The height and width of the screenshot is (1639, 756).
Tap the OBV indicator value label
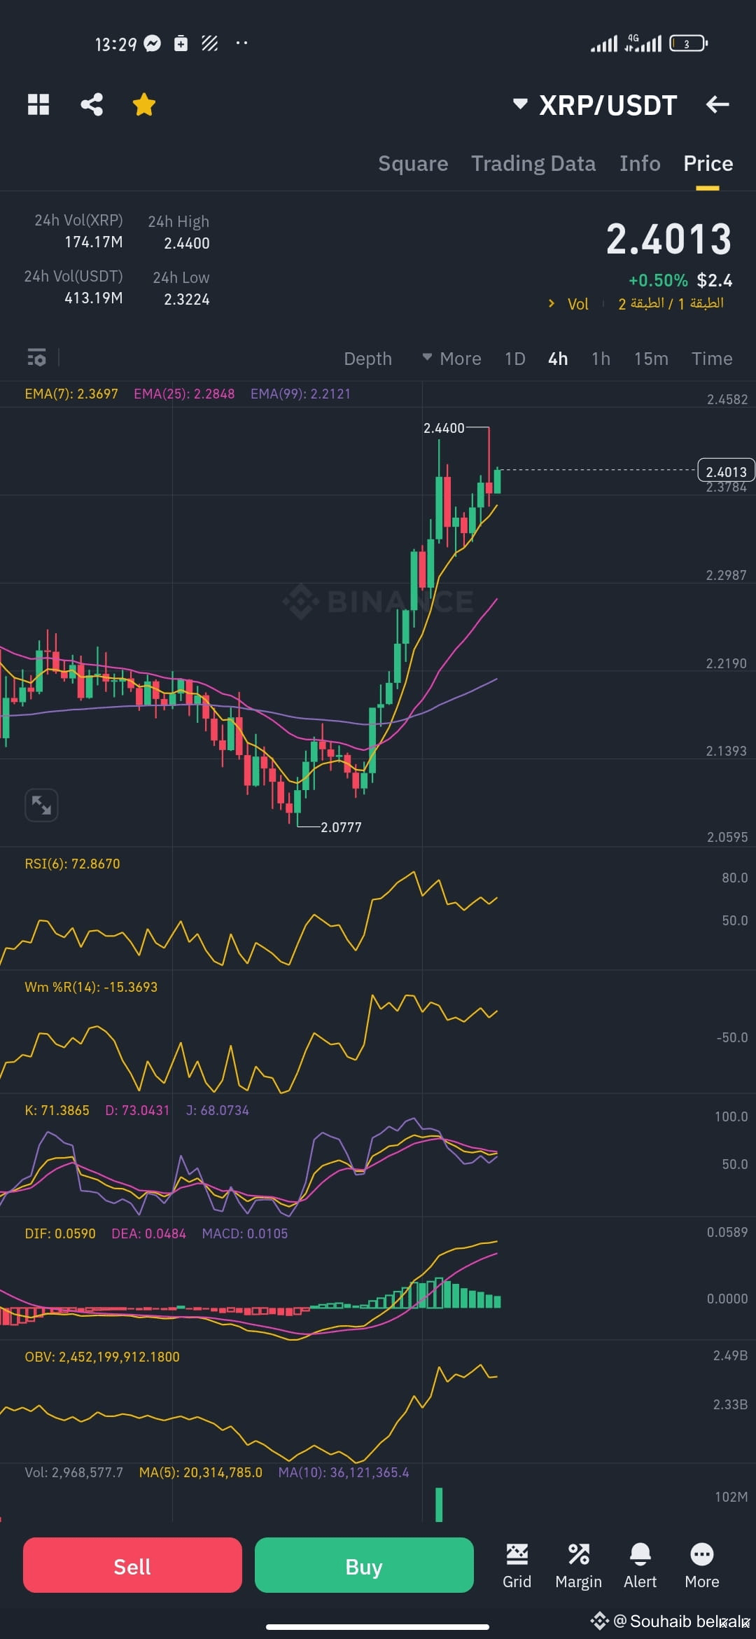tap(102, 1357)
